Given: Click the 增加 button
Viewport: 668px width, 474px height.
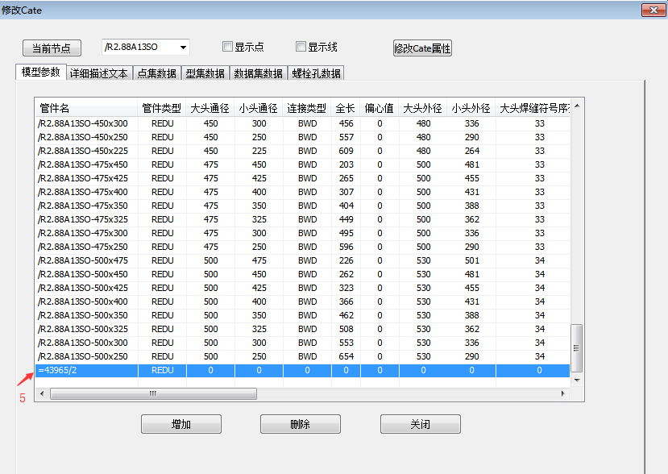Looking at the screenshot, I should [x=180, y=424].
